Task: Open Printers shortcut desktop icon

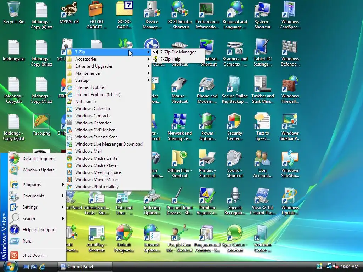Action: (207, 164)
